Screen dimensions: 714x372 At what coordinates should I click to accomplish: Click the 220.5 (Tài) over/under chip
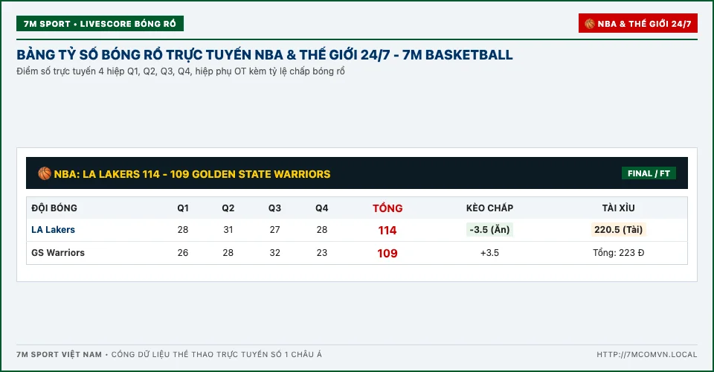(x=618, y=229)
